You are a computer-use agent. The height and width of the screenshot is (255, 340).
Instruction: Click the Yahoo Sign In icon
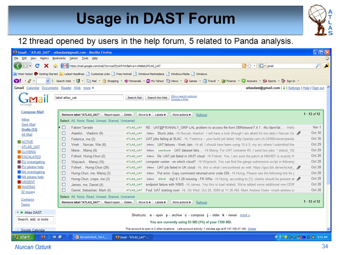coord(283,81)
